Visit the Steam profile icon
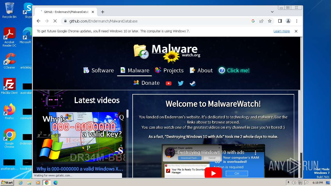This screenshot has height=186, width=331. (x=193, y=83)
